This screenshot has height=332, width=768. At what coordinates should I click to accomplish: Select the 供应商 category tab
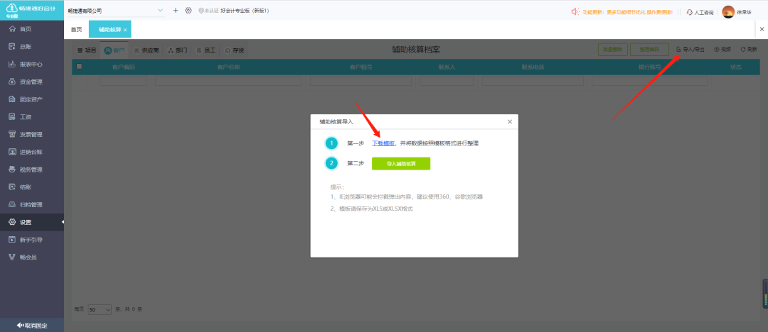[x=146, y=50]
